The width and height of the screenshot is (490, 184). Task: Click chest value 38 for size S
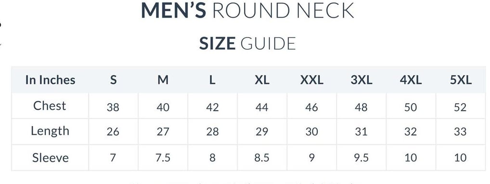[x=113, y=107]
